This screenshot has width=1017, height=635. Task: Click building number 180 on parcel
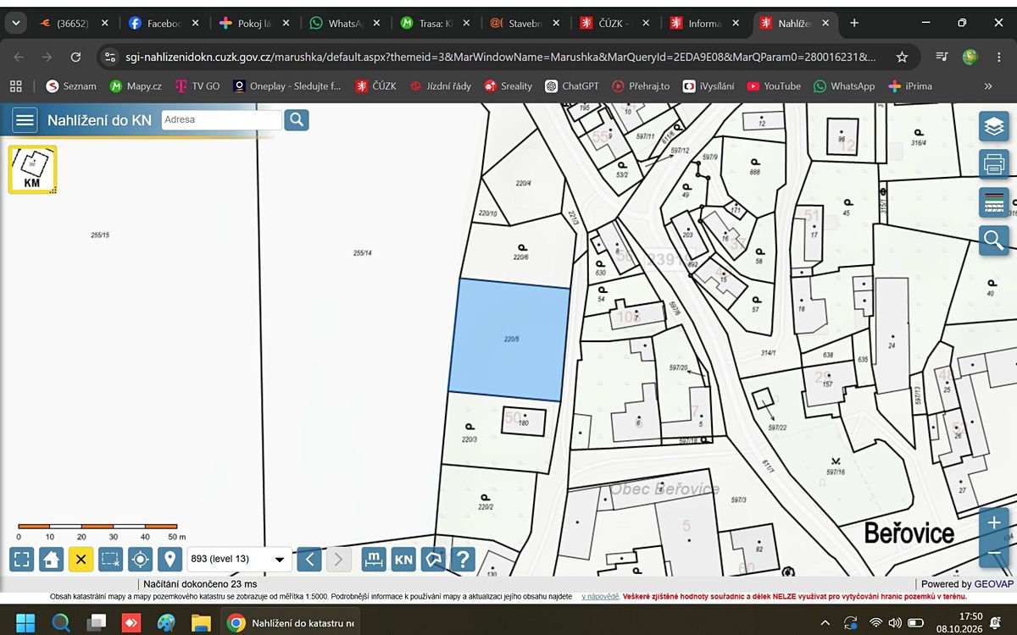[x=523, y=423]
